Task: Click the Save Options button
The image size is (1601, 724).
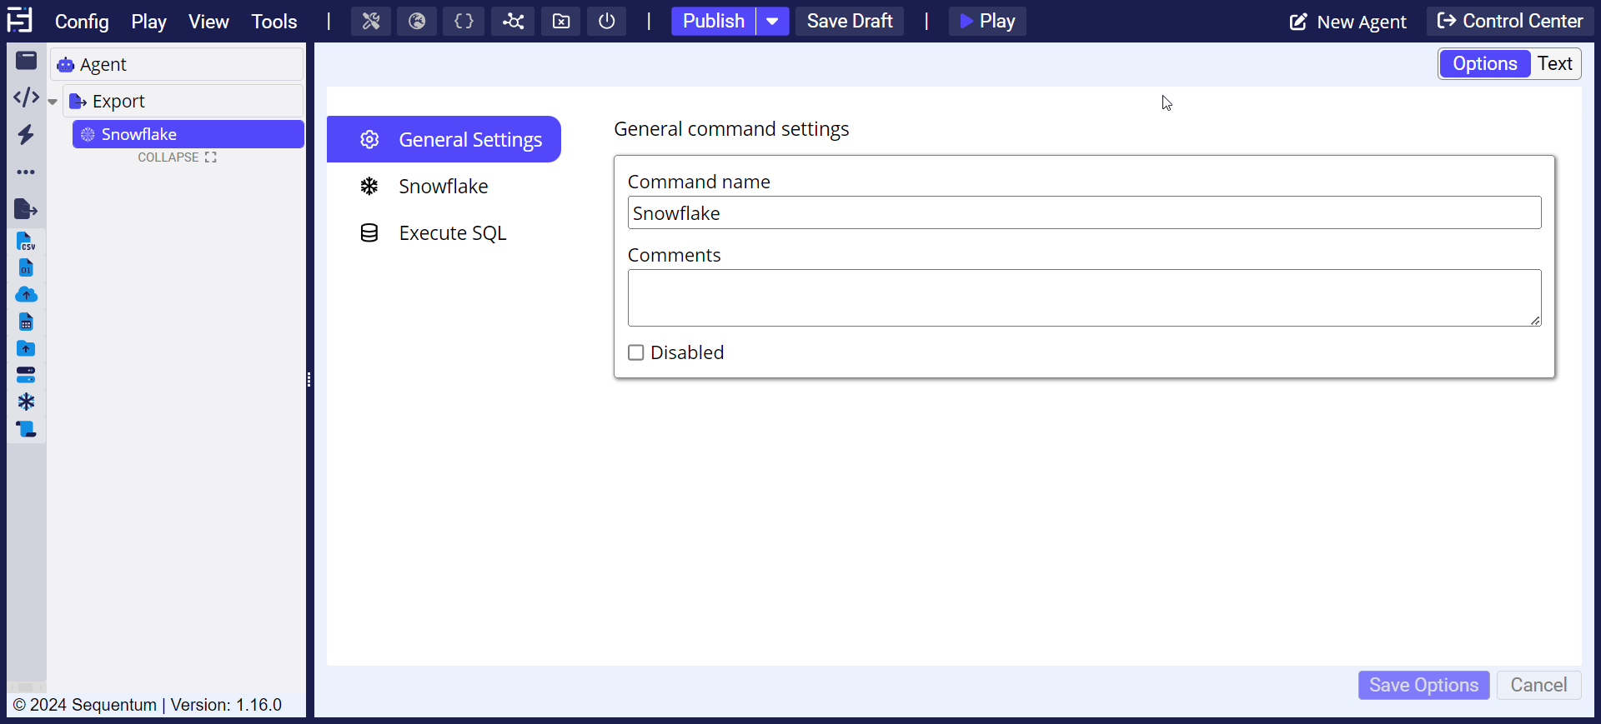Action: tap(1423, 685)
